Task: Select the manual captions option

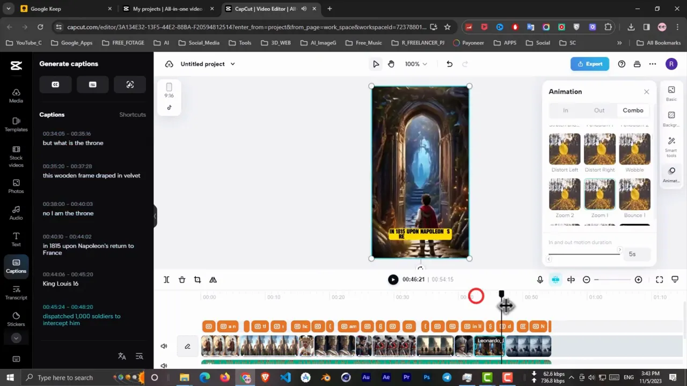Action: pyautogui.click(x=92, y=85)
